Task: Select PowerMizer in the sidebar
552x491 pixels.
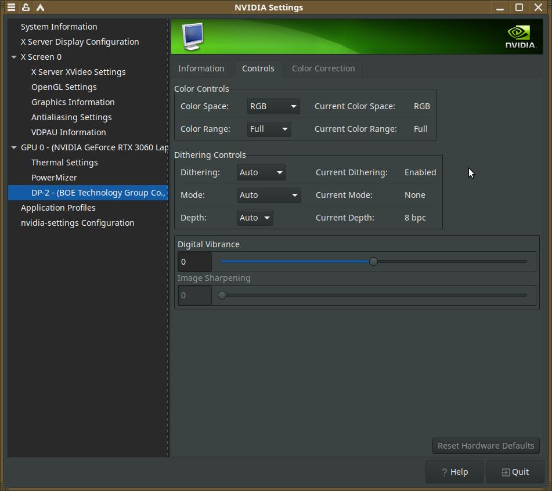Action: click(x=54, y=178)
